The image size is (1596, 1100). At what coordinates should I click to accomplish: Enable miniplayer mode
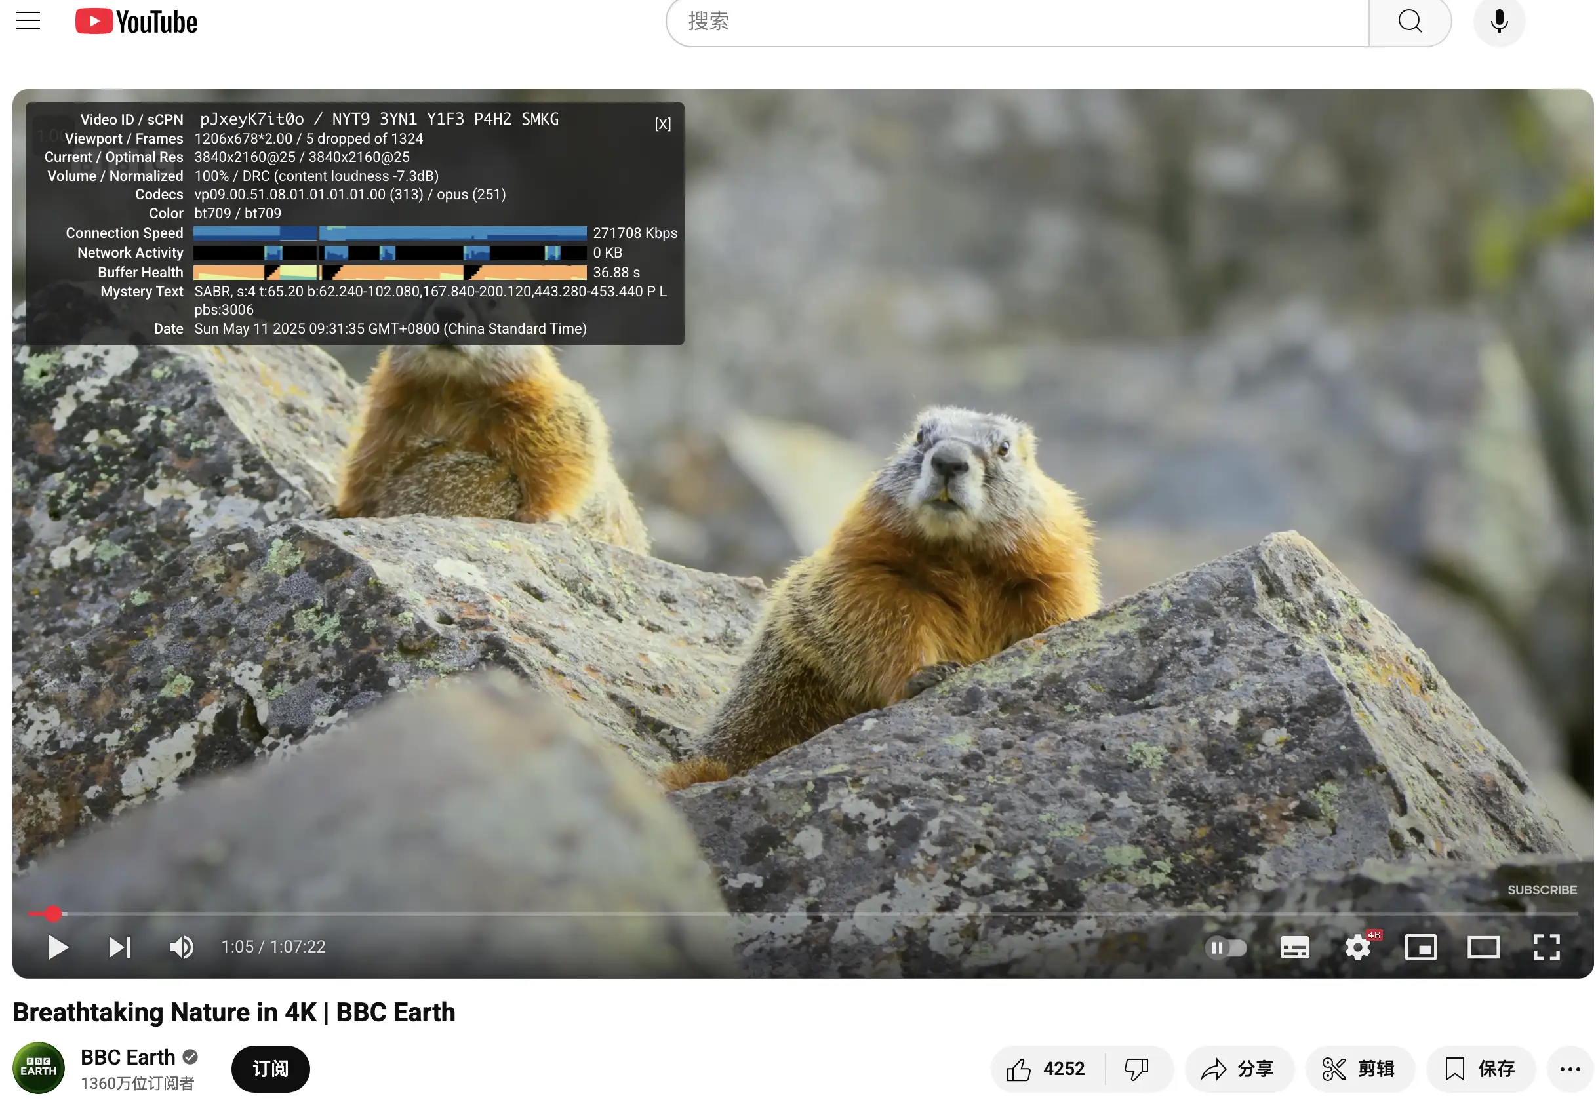(1420, 947)
